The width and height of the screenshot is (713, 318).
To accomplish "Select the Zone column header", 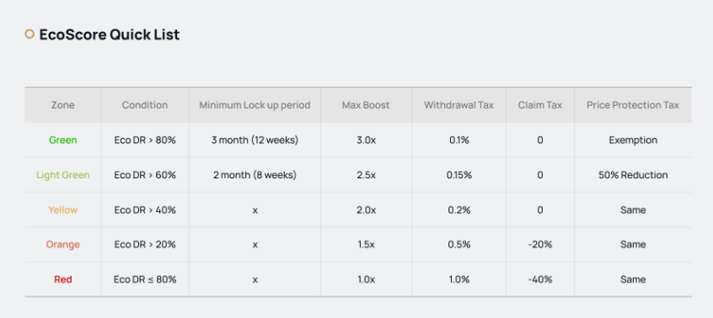I will 62,105.
